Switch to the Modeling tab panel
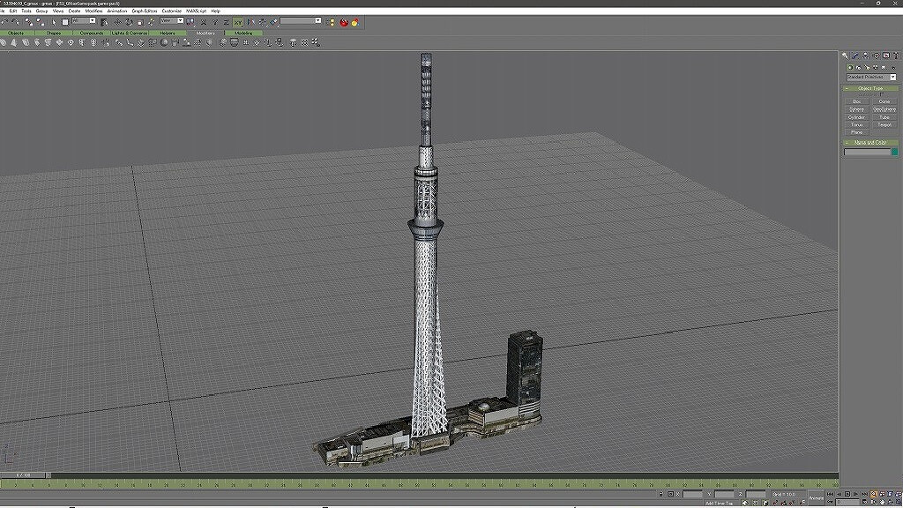 click(x=243, y=34)
